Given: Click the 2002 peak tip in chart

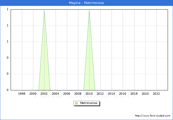Looking at the screenshot, I should click(x=44, y=10).
